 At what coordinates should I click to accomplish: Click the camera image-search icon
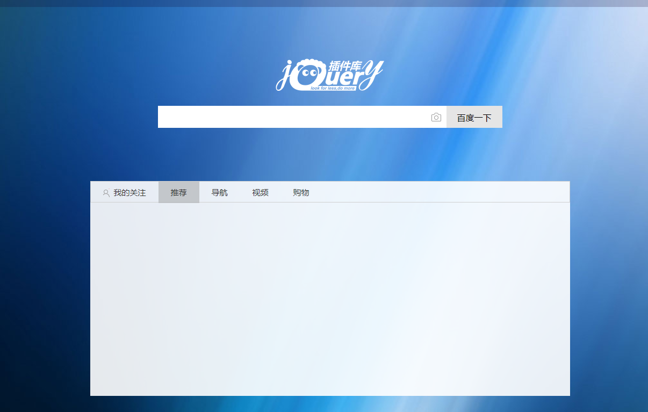tap(436, 117)
